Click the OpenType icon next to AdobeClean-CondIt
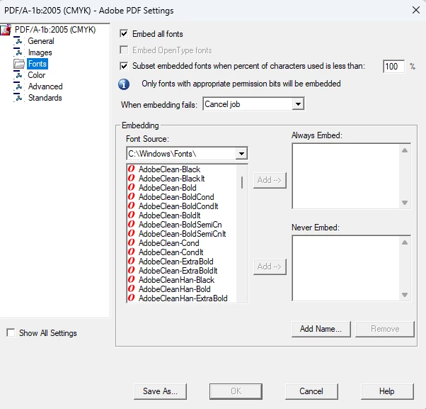Screen dimensions: 426x409 pyautogui.click(x=131, y=252)
